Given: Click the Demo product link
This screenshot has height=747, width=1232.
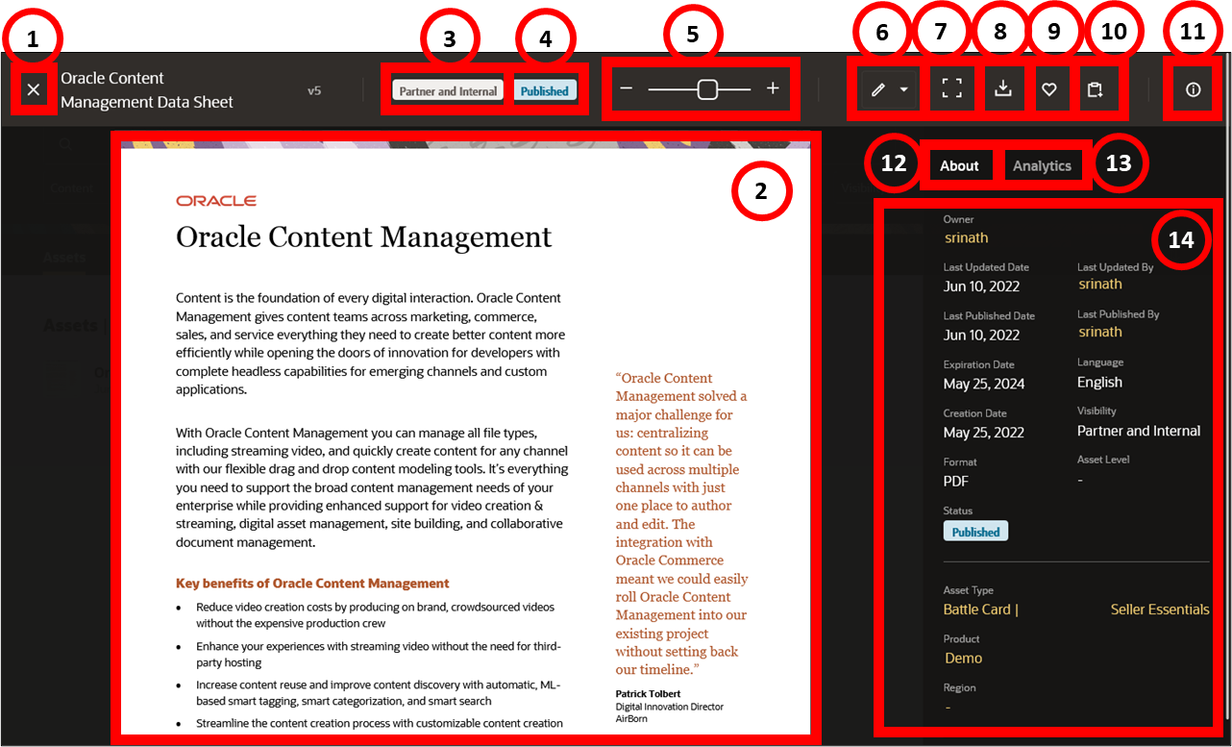Looking at the screenshot, I should pos(964,659).
